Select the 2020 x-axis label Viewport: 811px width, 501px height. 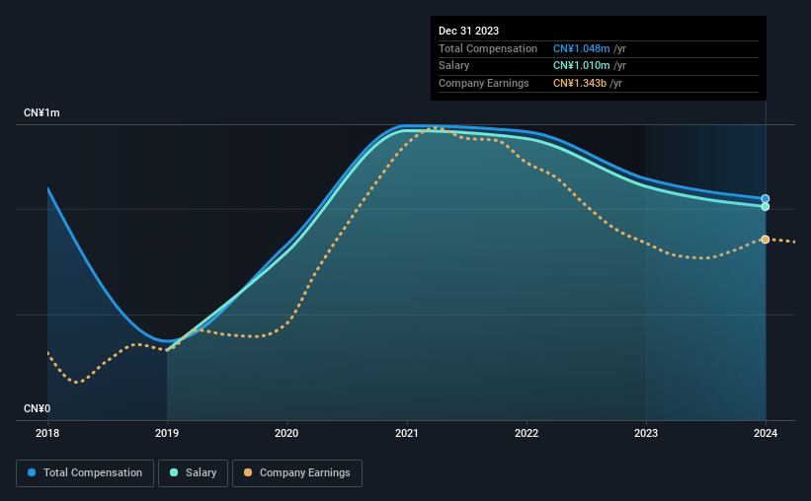[286, 433]
